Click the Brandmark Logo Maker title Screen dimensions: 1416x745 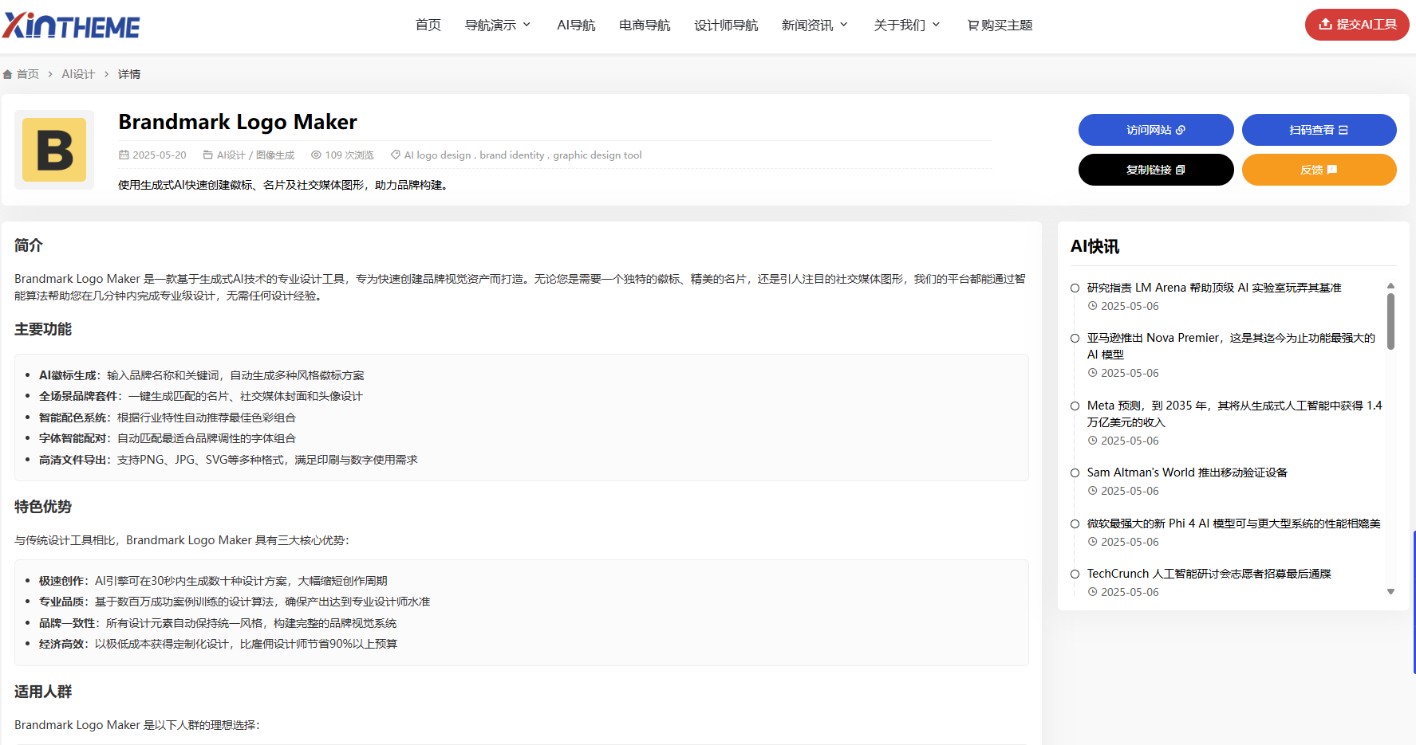[238, 122]
